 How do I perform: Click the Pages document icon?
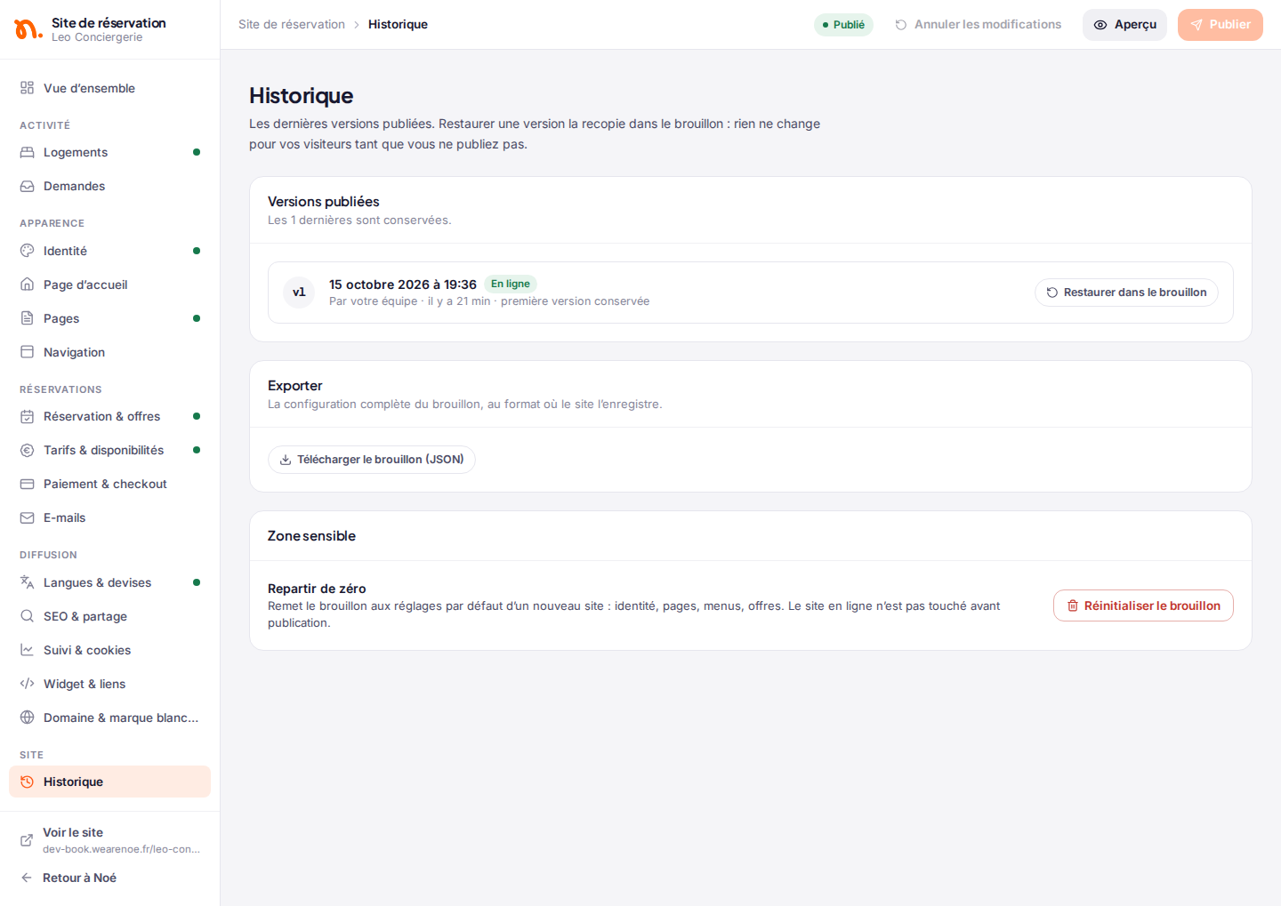[28, 318]
